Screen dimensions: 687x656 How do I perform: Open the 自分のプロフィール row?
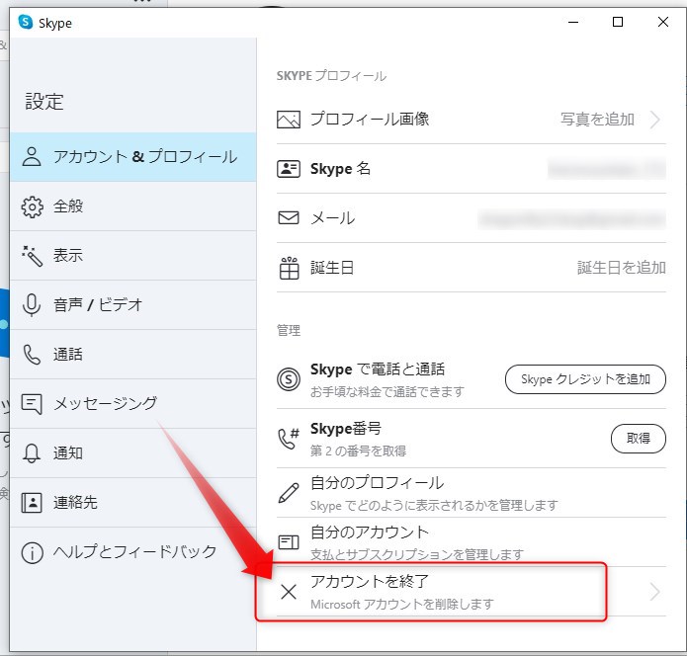point(471,493)
